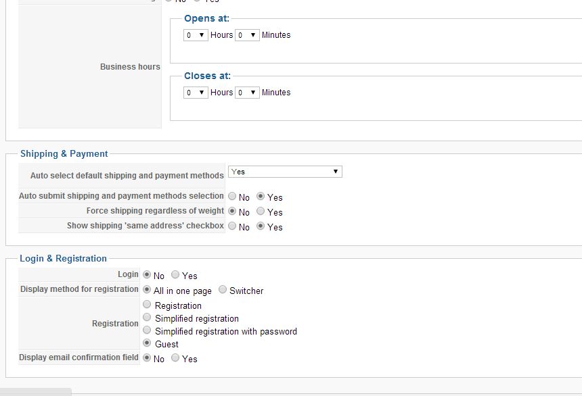582x396 pixels.
Task: Choose Yes for auto submit shipping and payment selection
Action: [261, 197]
